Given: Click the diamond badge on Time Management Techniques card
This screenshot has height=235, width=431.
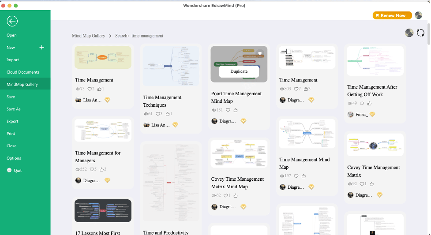Looking at the screenshot, I should [x=176, y=125].
